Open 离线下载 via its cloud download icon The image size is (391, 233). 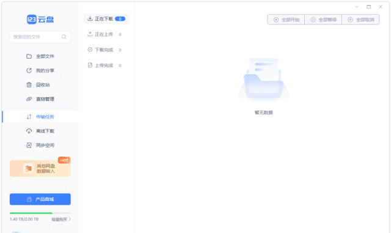tap(29, 131)
